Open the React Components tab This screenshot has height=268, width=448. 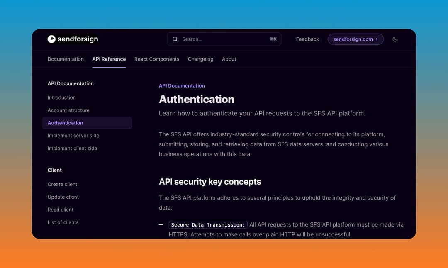[x=157, y=59]
